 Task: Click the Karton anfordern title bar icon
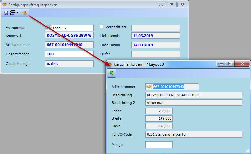click(x=110, y=64)
